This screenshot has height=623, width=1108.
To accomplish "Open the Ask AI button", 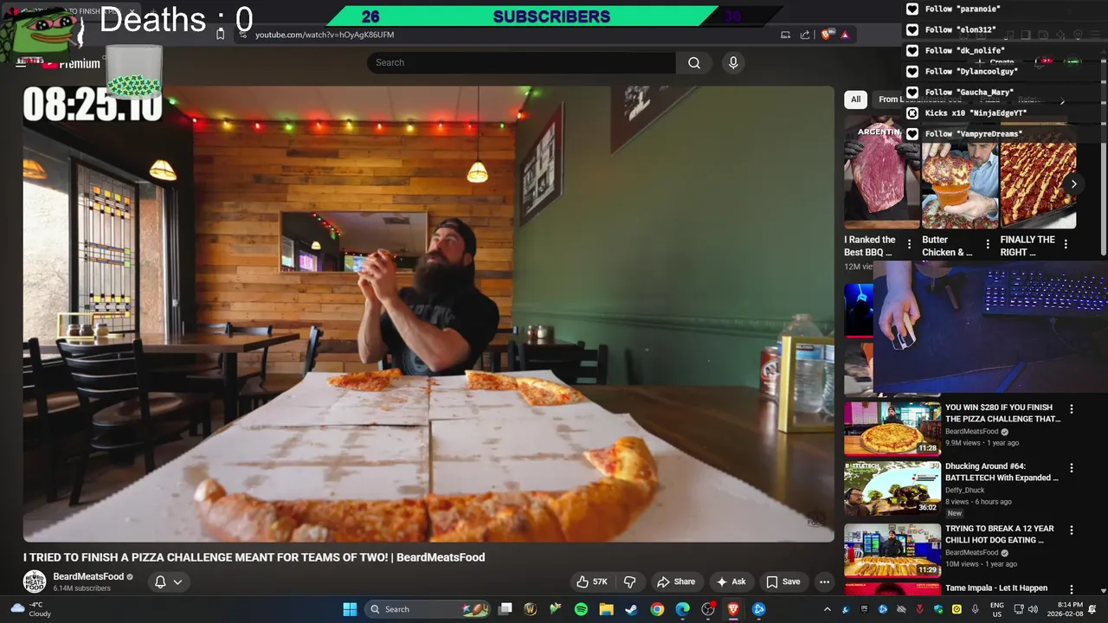I will pos(731,581).
